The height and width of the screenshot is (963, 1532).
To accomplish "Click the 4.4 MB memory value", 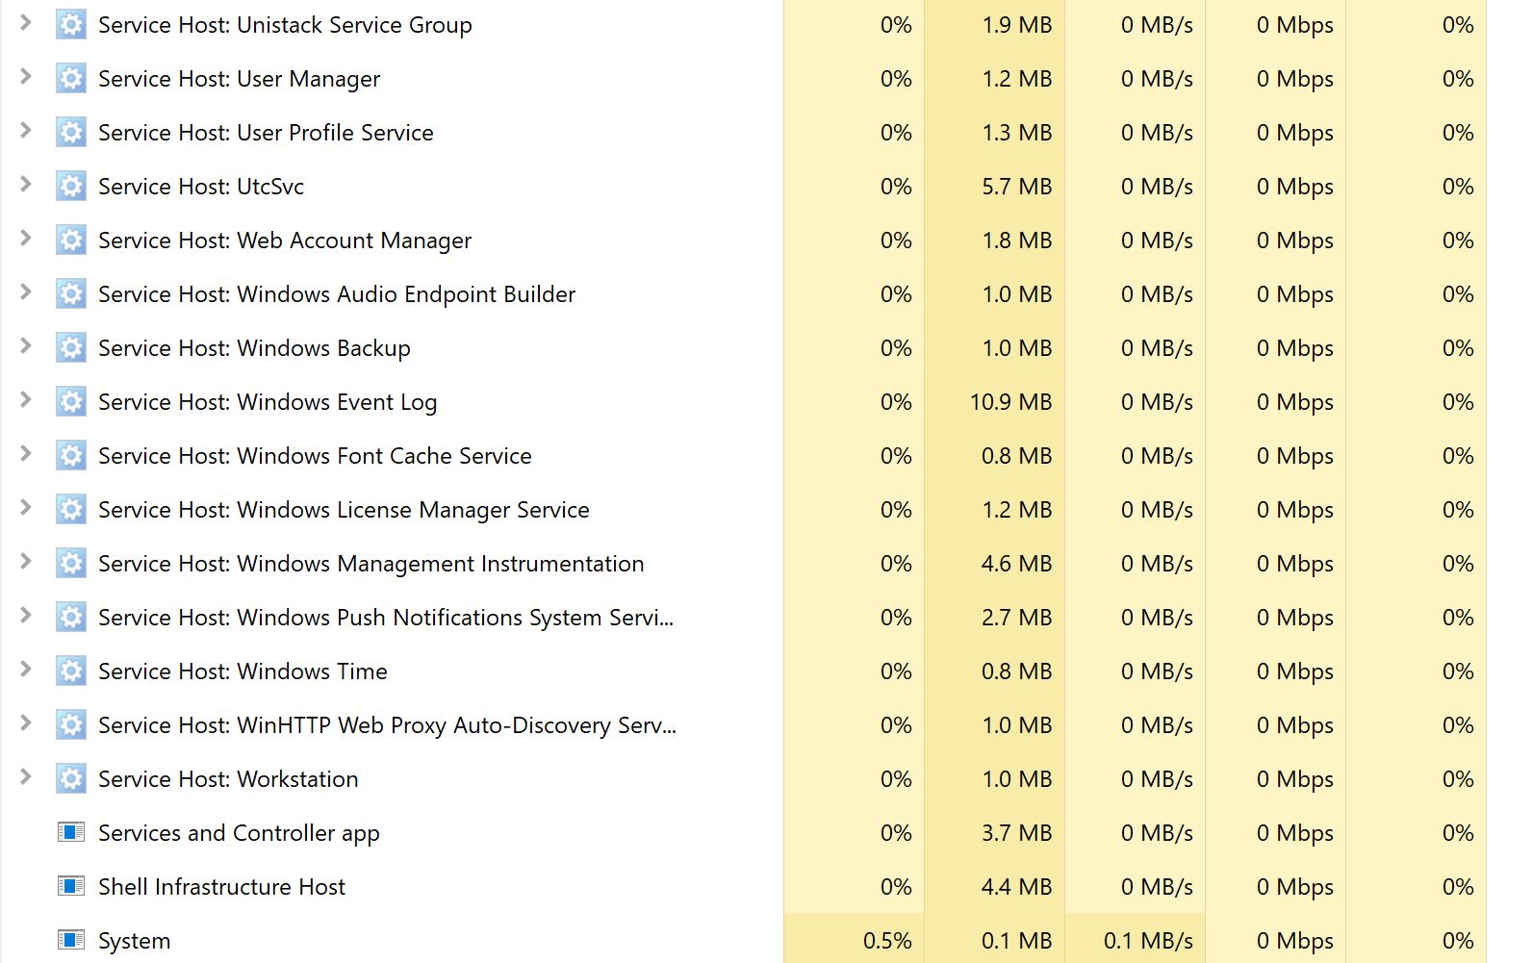I will 1016,887.
